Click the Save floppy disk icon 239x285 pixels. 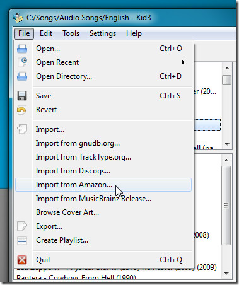click(x=22, y=96)
